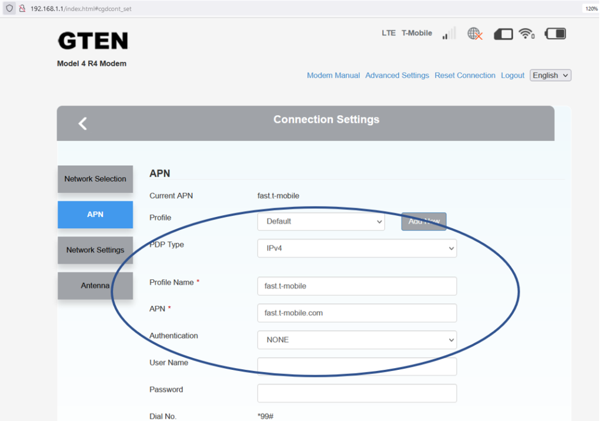The image size is (602, 421).
Task: Open the Antenna settings tab
Action: pos(95,286)
